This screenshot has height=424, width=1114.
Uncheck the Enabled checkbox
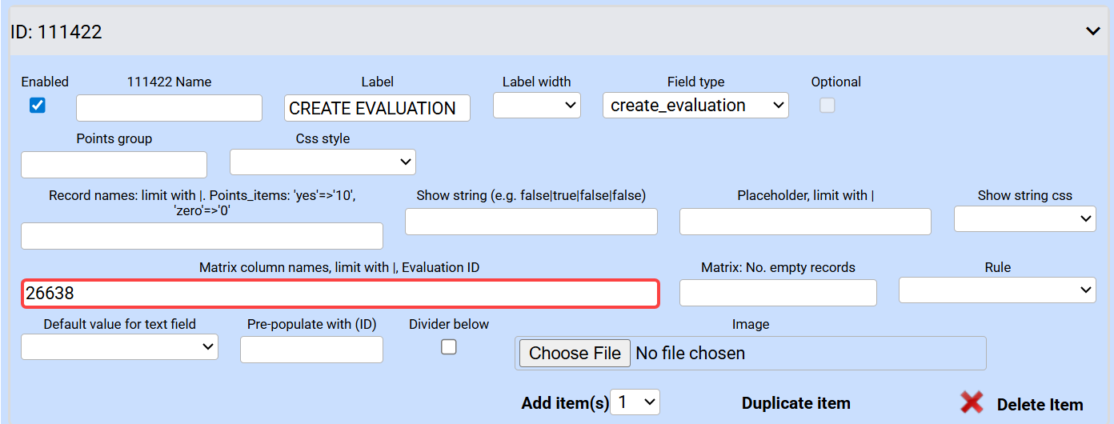[x=38, y=106]
